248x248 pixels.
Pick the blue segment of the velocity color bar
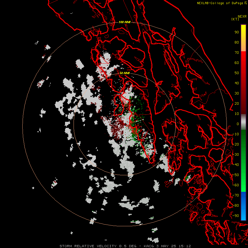pyautogui.click(x=243, y=206)
